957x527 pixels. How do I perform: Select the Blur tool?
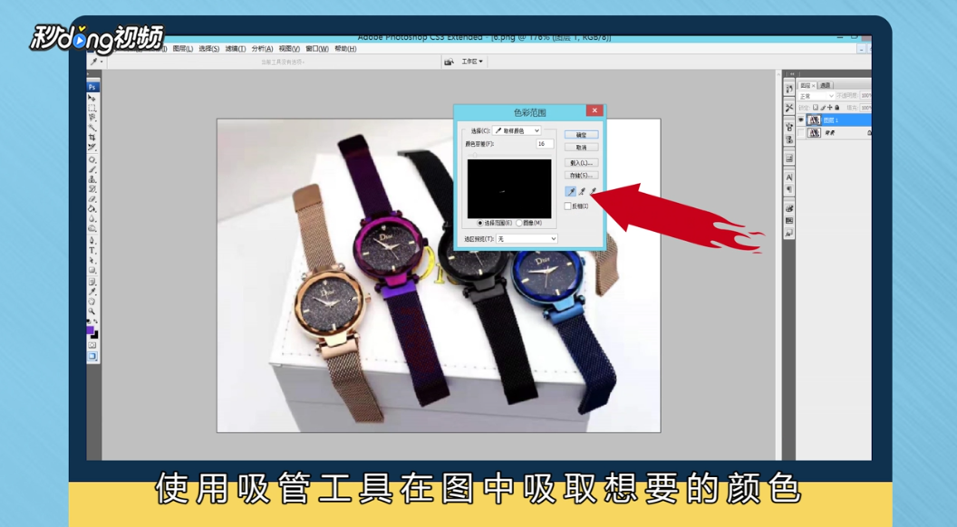tap(92, 218)
